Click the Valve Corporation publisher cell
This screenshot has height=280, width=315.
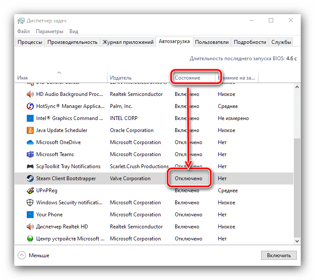click(x=130, y=178)
